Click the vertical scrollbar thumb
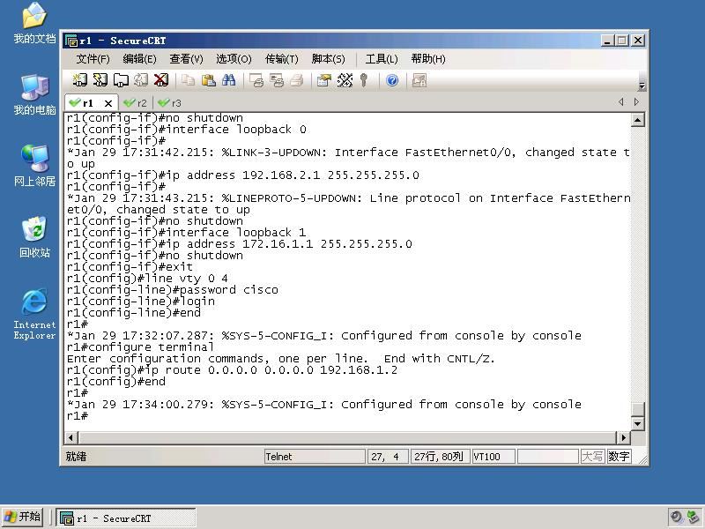The width and height of the screenshot is (705, 529). pyautogui.click(x=637, y=409)
